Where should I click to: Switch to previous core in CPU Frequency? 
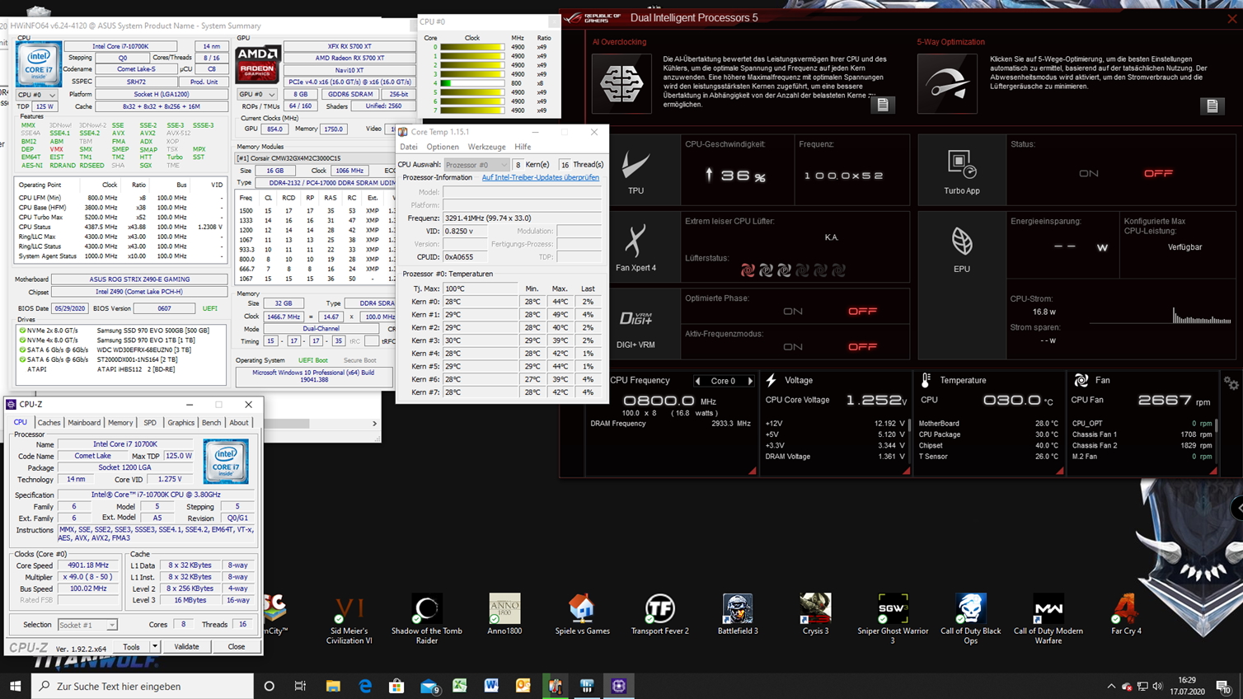point(698,381)
